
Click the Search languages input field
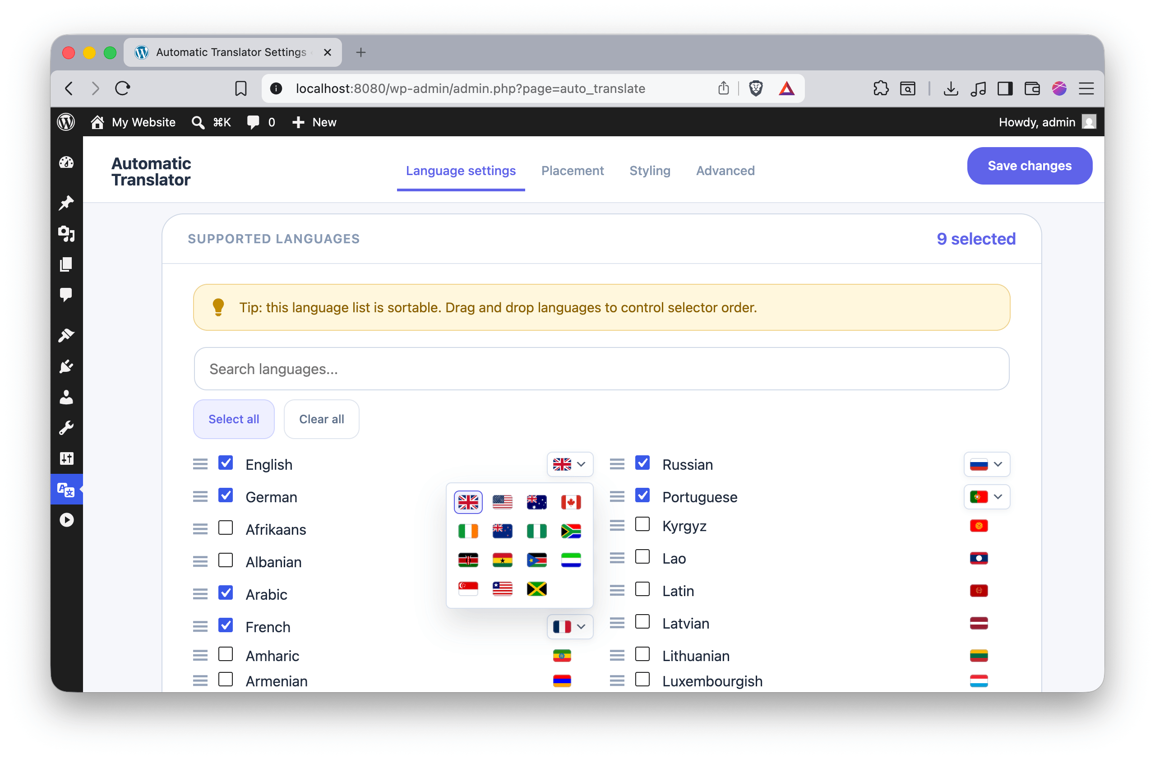click(x=601, y=369)
